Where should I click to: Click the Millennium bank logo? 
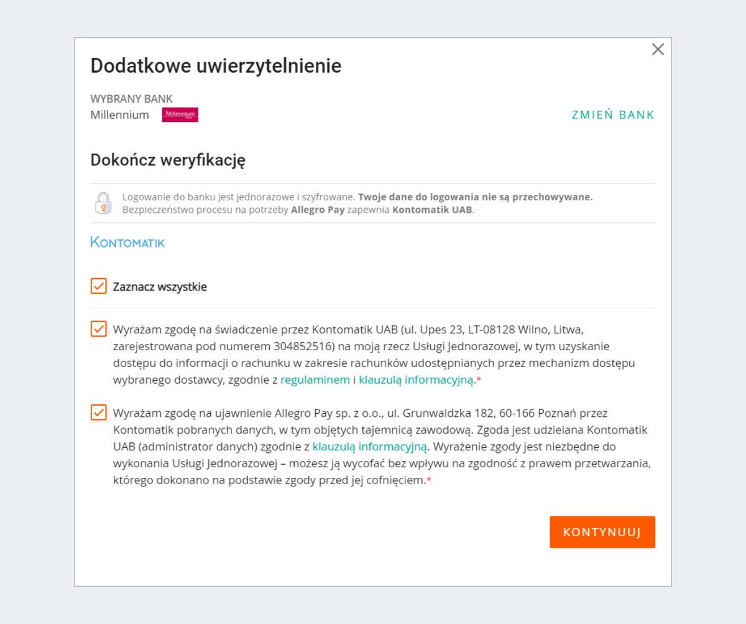pyautogui.click(x=180, y=114)
